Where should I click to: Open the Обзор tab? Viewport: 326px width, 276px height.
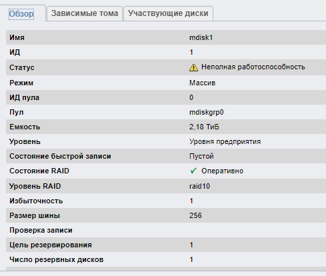click(21, 14)
